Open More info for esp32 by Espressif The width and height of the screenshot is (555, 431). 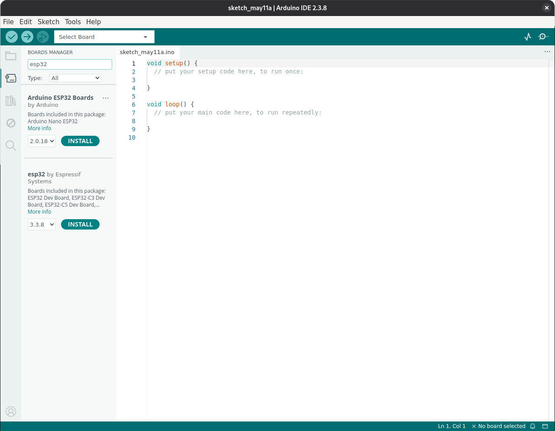coord(39,212)
